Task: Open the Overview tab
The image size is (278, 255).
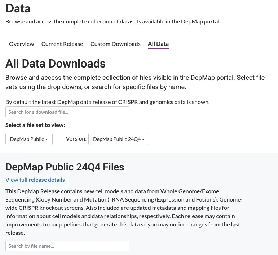Action: pyautogui.click(x=22, y=44)
